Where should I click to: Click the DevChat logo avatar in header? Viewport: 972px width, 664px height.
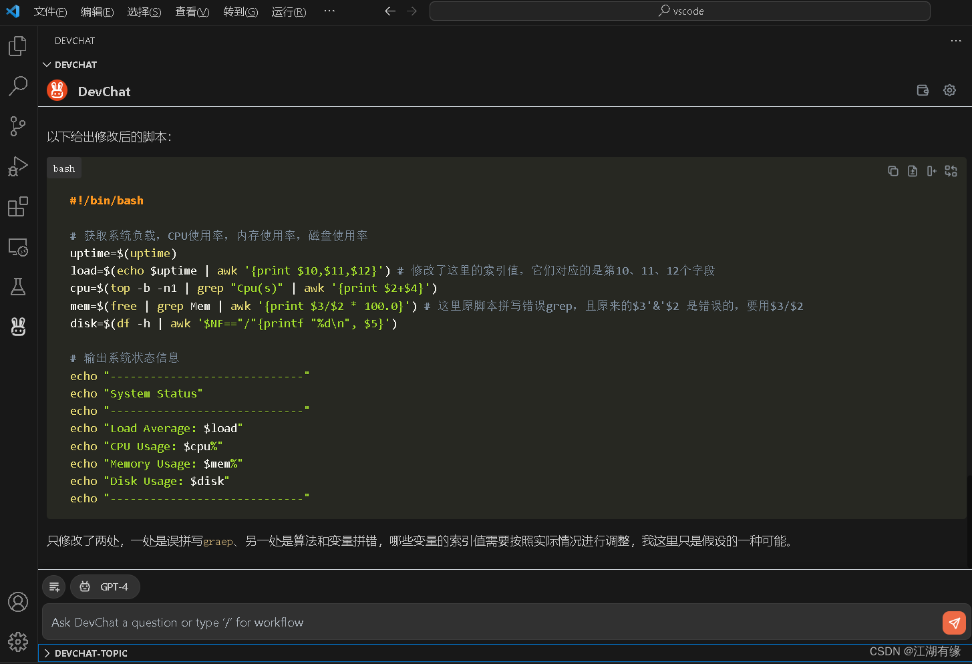[57, 90]
